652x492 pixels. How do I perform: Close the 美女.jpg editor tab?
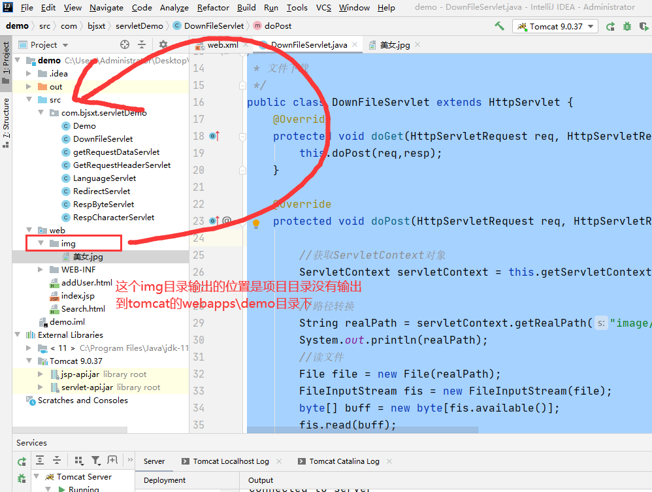[417, 44]
